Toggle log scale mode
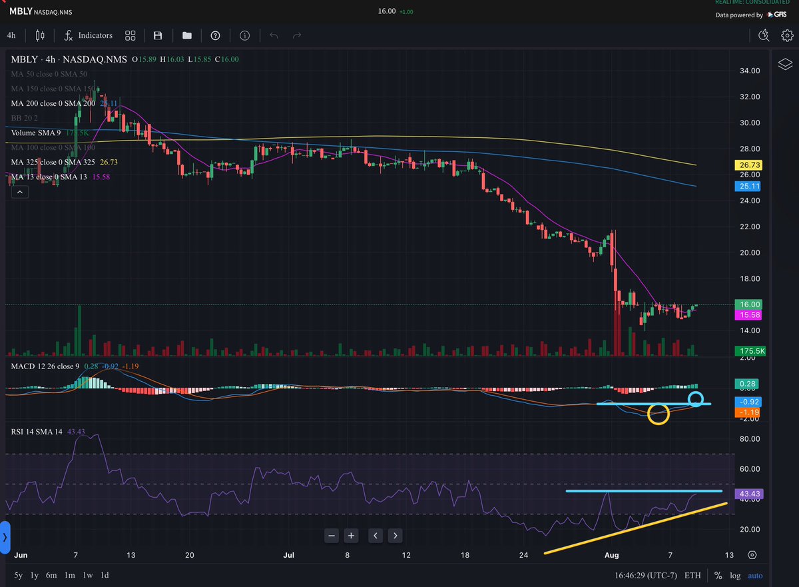799x587 pixels. 735,576
